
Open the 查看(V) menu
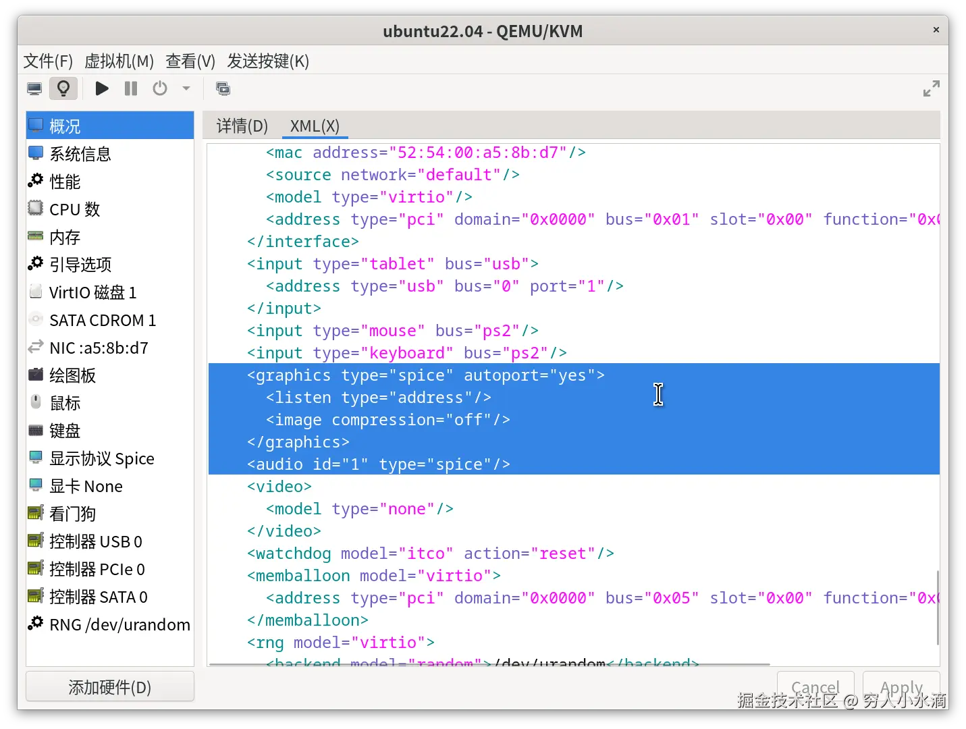(x=190, y=61)
